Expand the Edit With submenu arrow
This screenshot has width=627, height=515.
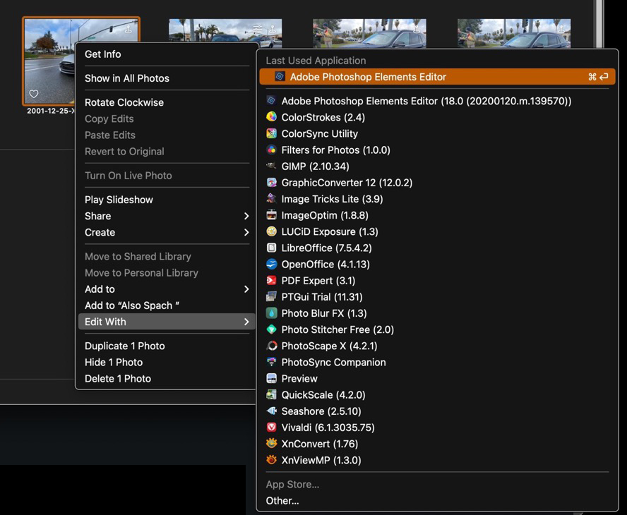(246, 322)
